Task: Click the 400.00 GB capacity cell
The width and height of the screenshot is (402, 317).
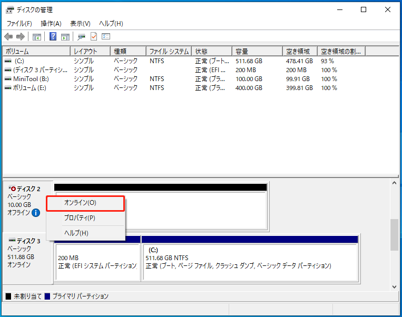Action: (249, 88)
